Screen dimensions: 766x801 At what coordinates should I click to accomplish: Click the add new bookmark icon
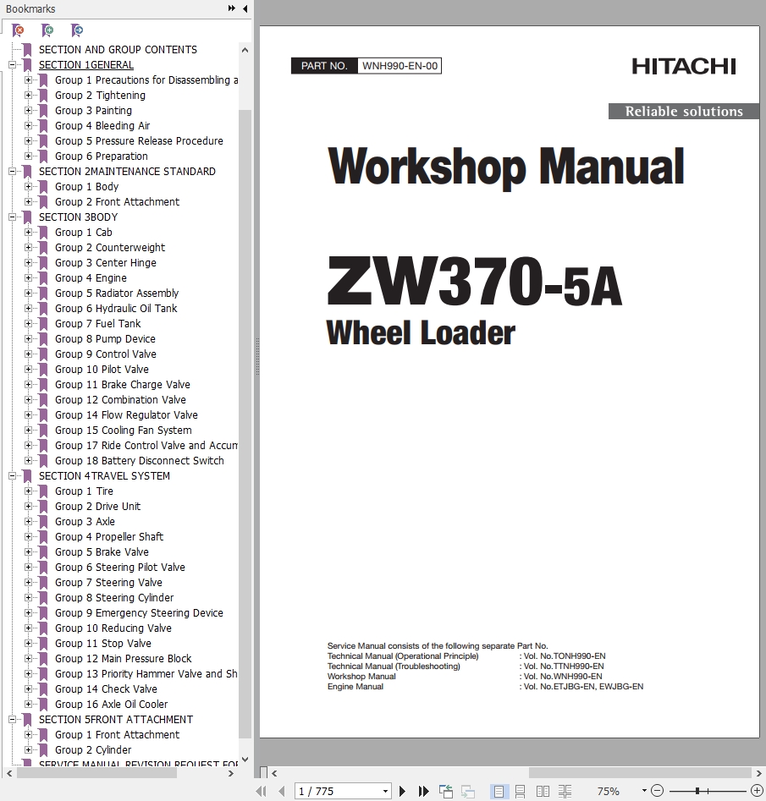(x=47, y=30)
